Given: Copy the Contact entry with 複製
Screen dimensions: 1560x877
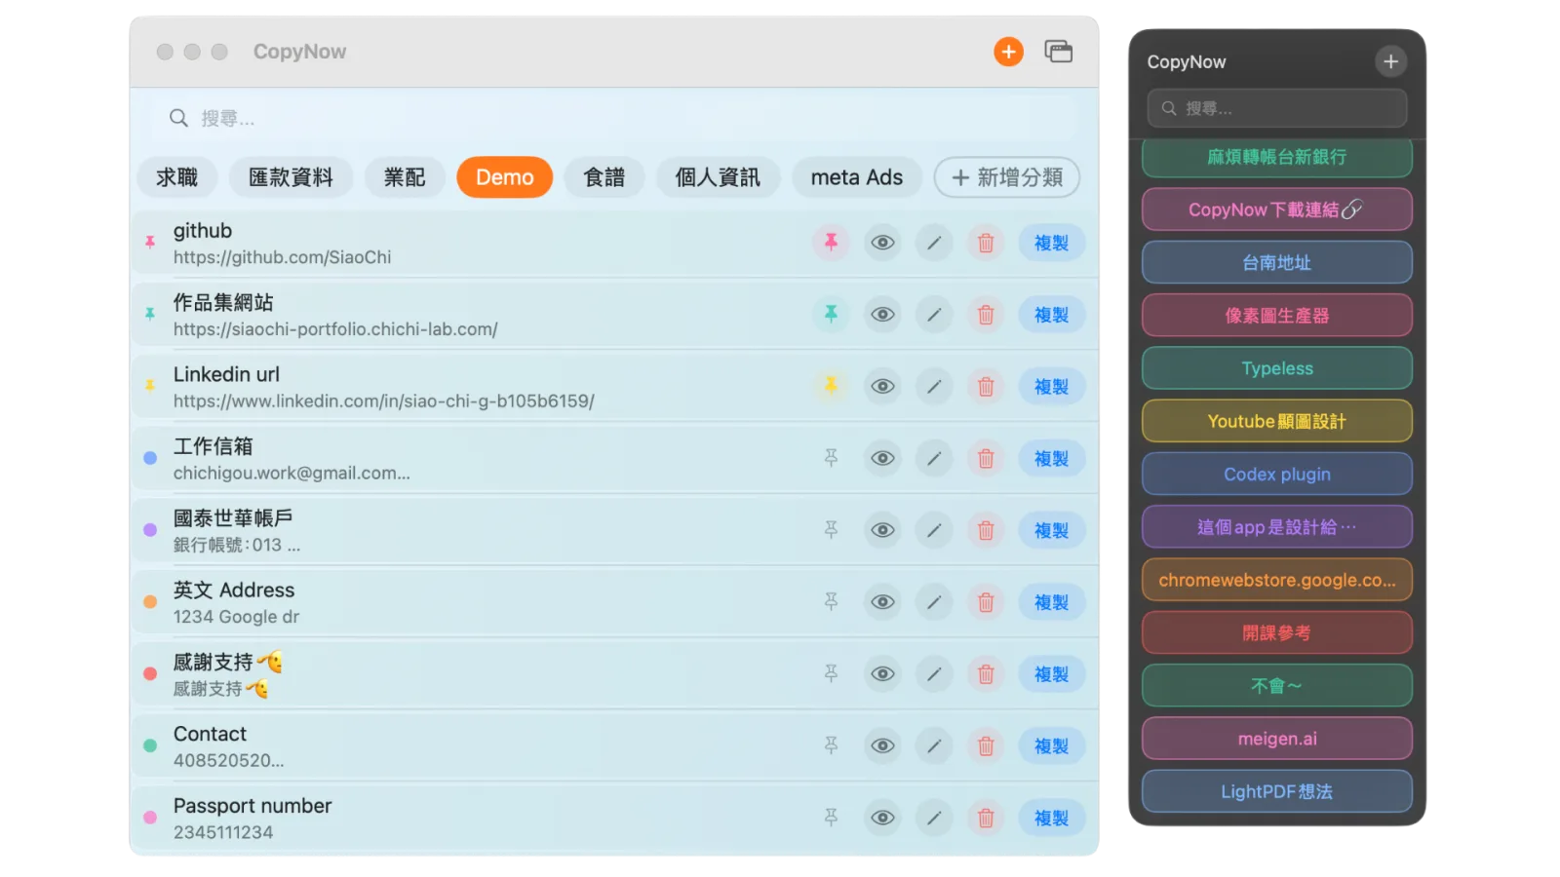Looking at the screenshot, I should (x=1052, y=745).
